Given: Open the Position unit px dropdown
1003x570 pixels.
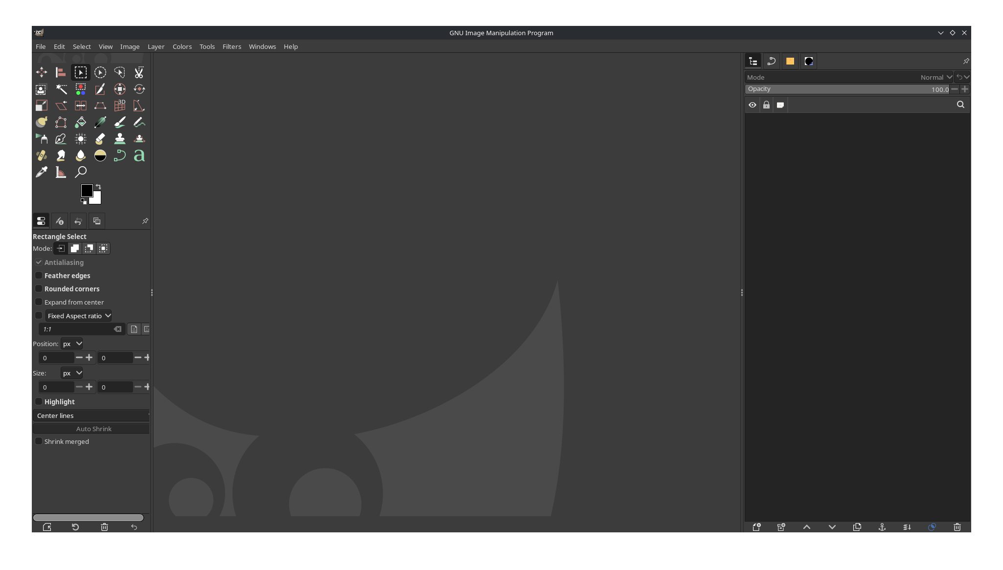Looking at the screenshot, I should [72, 344].
